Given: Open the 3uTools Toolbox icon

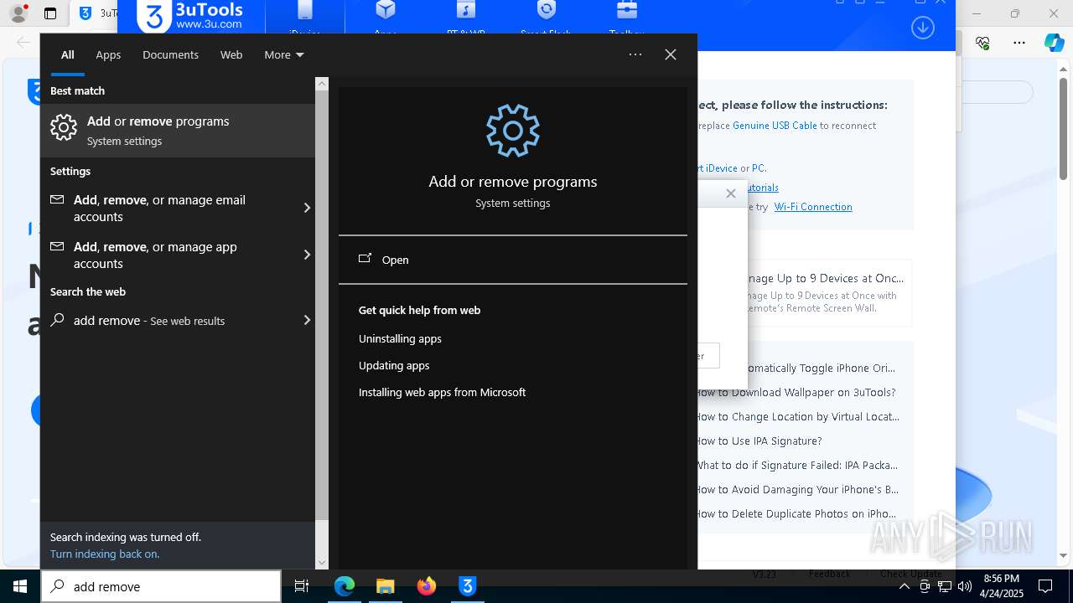Looking at the screenshot, I should pos(627,10).
